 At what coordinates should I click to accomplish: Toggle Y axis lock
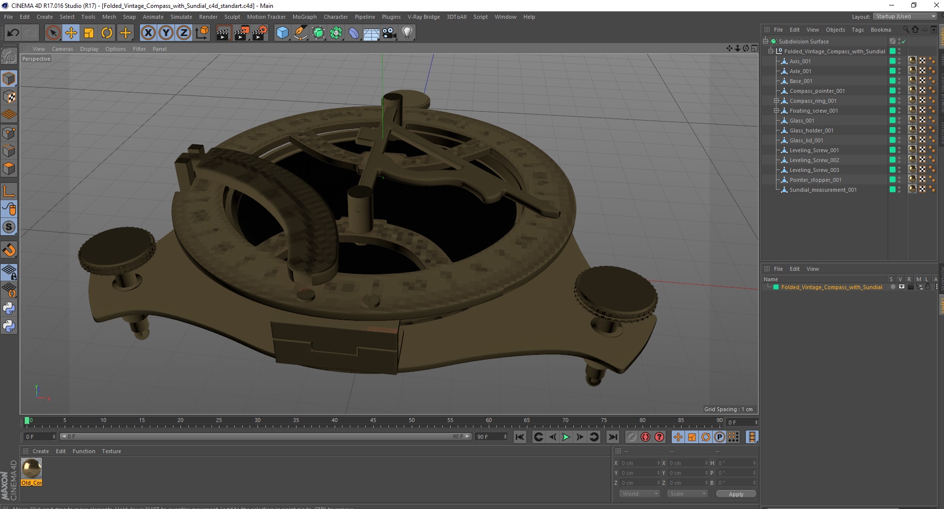166,33
